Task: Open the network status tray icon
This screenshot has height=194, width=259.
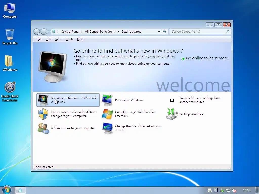Action: tap(228, 190)
